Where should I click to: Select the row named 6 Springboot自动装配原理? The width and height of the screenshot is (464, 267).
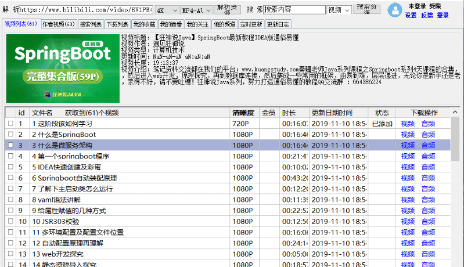(x=228, y=178)
